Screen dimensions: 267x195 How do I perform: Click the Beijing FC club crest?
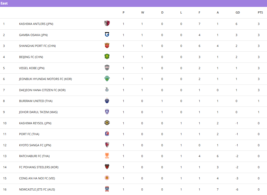pos(107,56)
